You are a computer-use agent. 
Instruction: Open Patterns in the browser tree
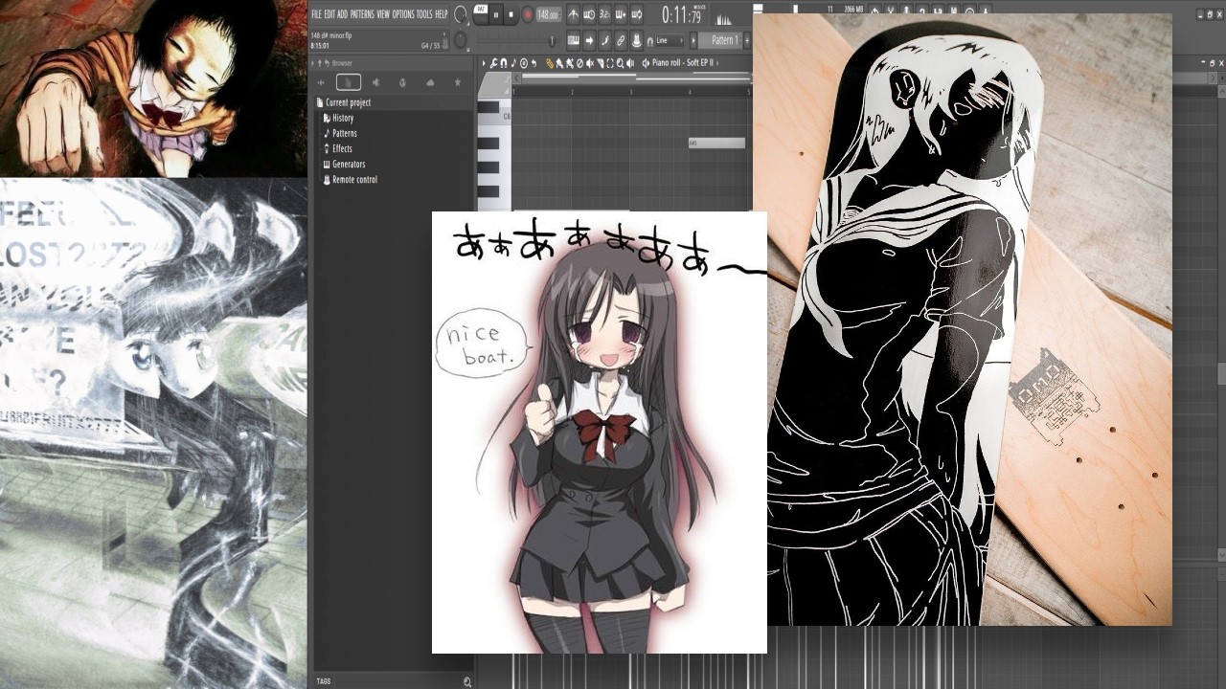point(344,133)
